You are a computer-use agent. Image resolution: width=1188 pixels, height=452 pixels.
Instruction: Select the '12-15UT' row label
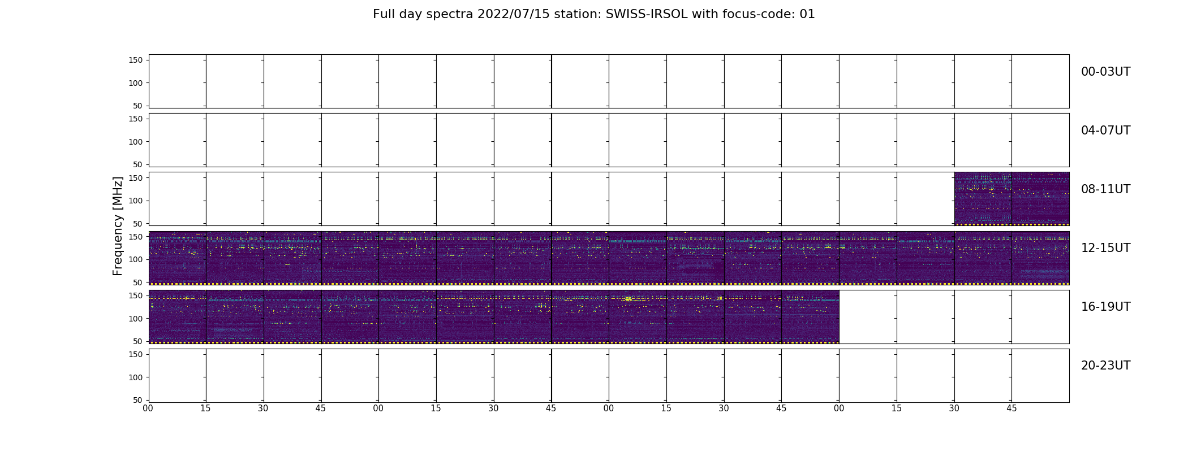1105,248
